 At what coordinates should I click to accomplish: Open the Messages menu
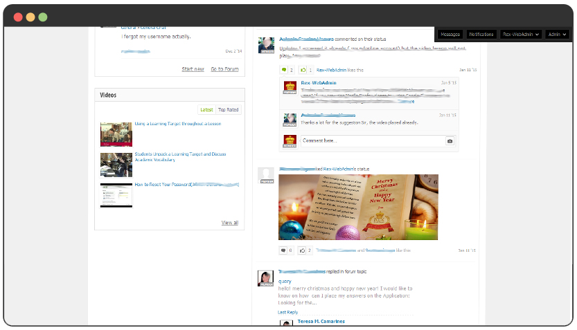click(450, 34)
